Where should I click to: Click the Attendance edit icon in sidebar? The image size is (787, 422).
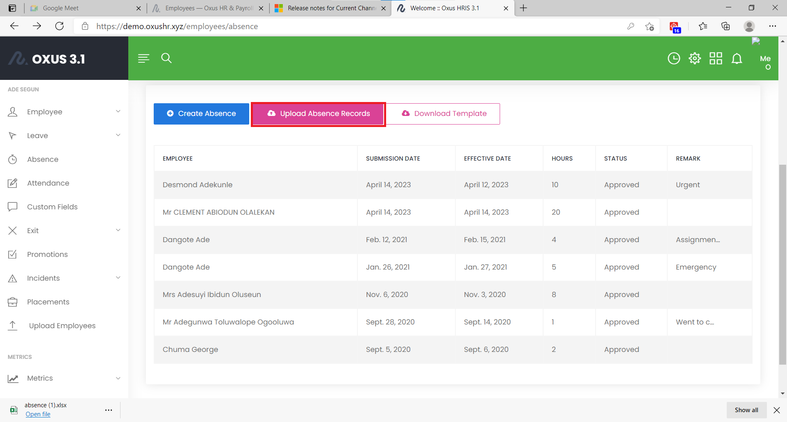click(13, 183)
